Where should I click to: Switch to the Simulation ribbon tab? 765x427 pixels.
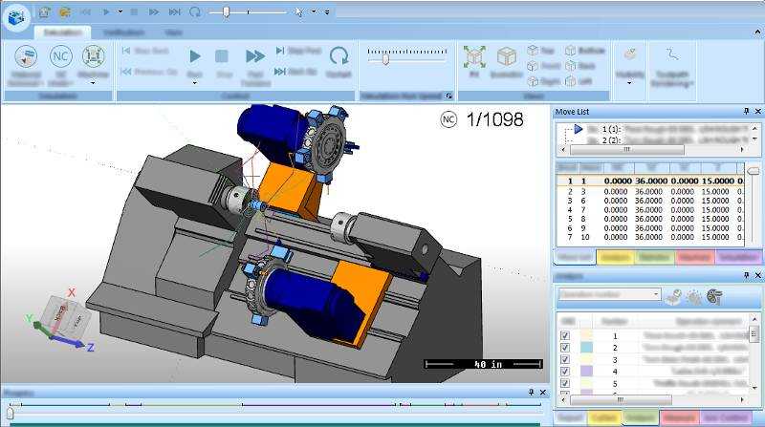point(62,32)
